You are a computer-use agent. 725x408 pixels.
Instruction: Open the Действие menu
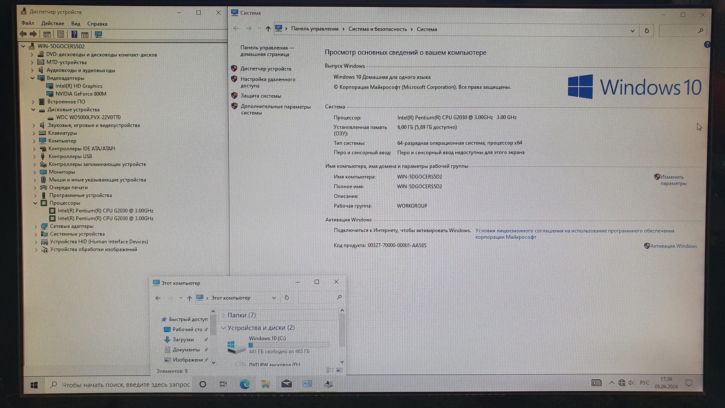point(53,23)
